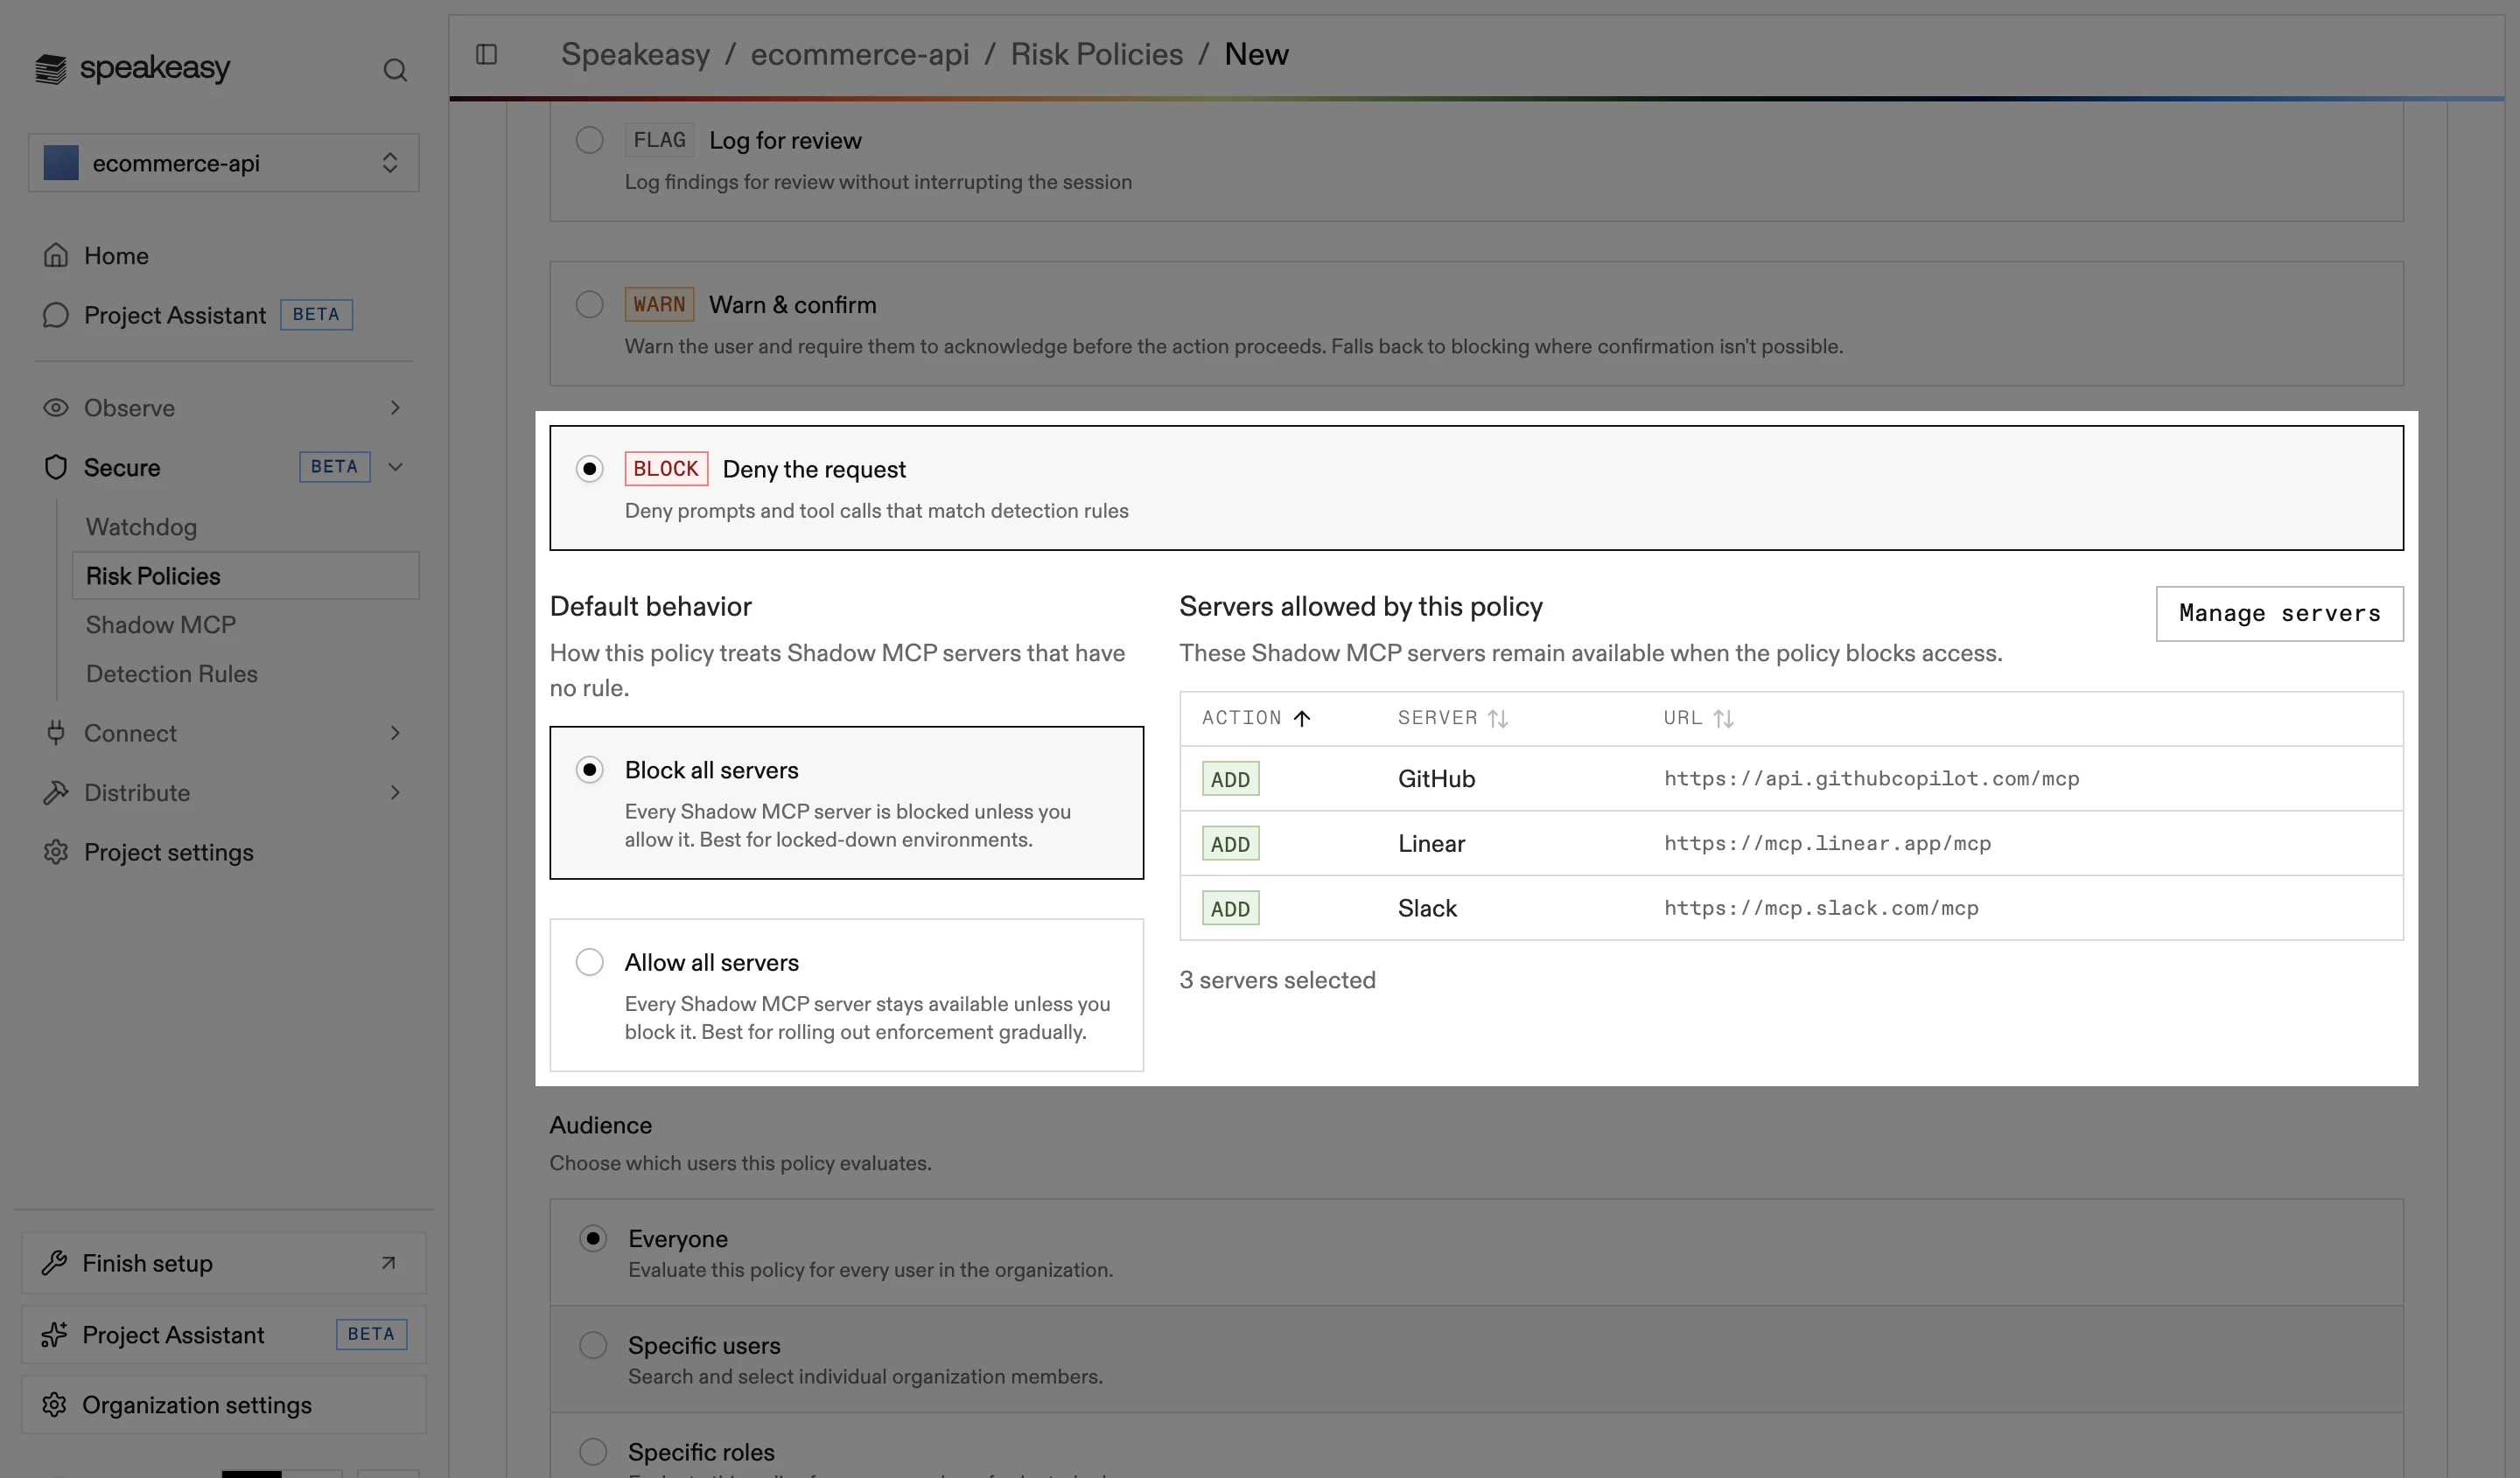Viewport: 2520px width, 1478px height.
Task: Click Finish setup wrench icon
Action: (x=54, y=1263)
